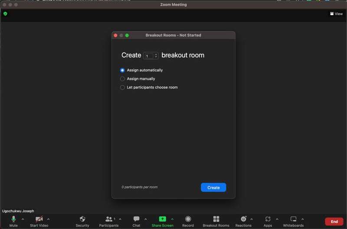The image size is (347, 229).
Task: Select the Assign automatically radio button
Action: pos(122,70)
